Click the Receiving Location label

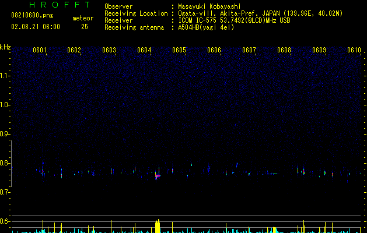(136, 13)
